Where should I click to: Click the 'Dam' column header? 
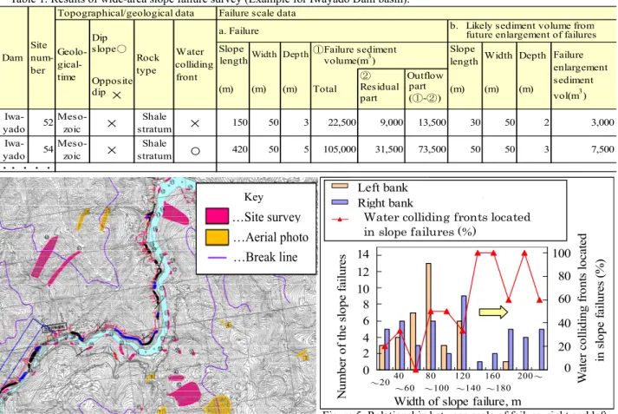[12, 58]
